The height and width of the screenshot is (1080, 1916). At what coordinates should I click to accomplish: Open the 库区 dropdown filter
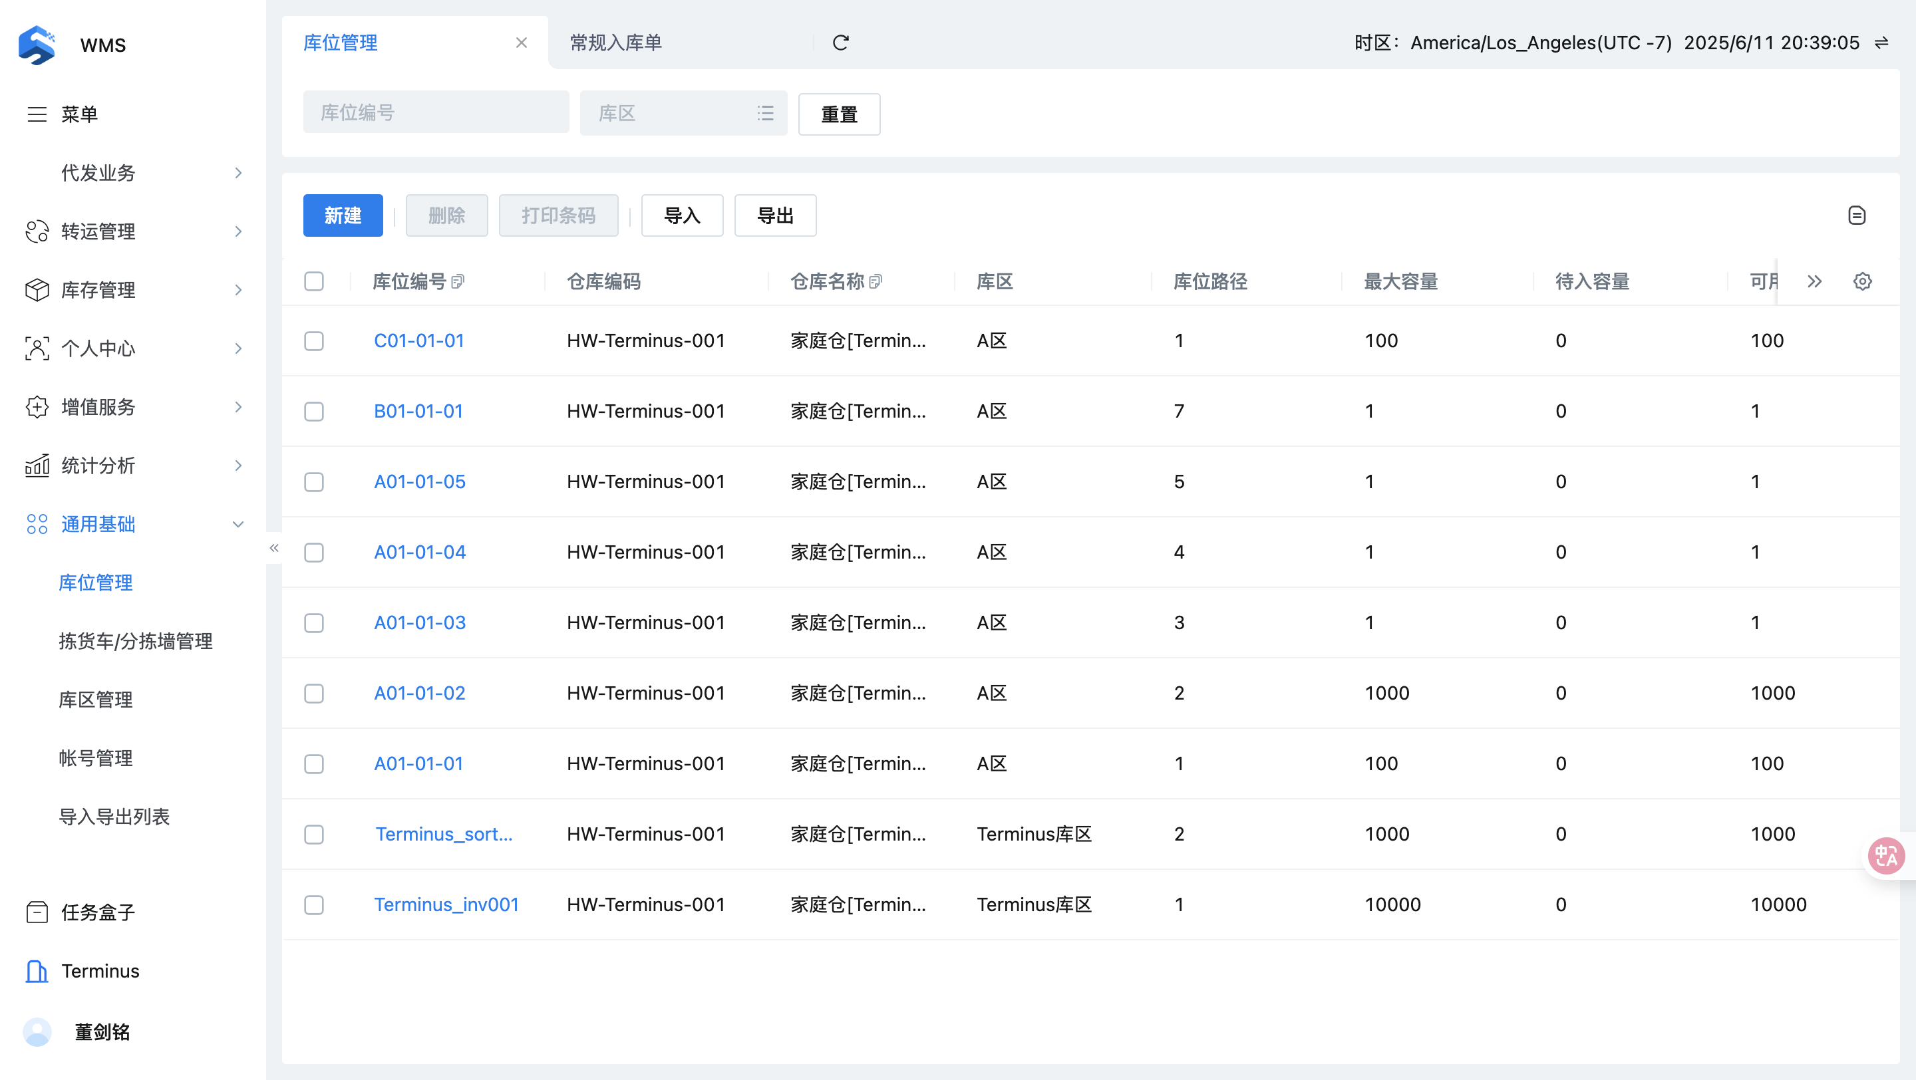point(683,113)
